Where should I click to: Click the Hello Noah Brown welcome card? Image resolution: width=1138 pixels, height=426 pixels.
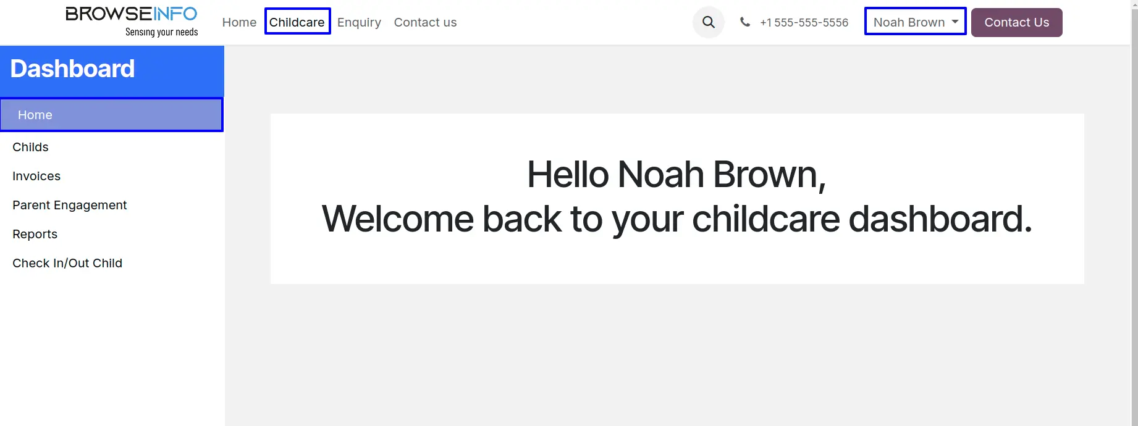[x=676, y=198]
